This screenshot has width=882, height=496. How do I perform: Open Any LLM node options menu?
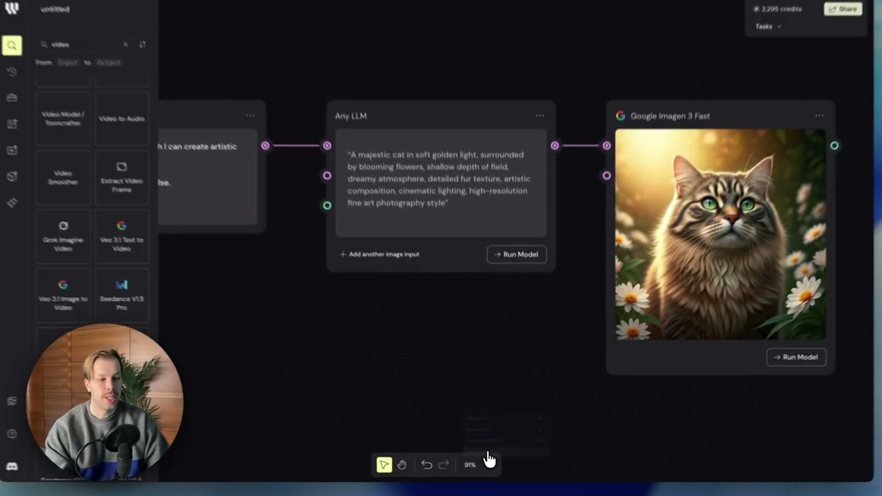[x=540, y=116]
